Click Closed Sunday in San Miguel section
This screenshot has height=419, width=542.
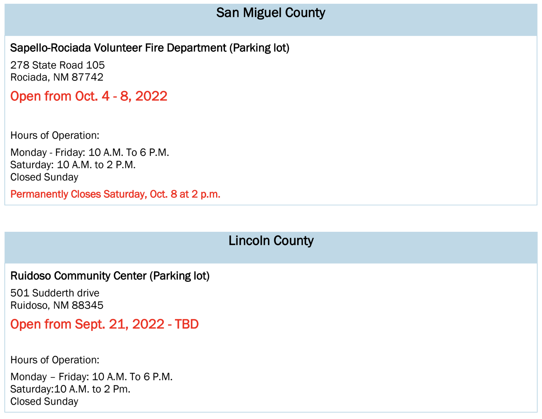pyautogui.click(x=44, y=177)
